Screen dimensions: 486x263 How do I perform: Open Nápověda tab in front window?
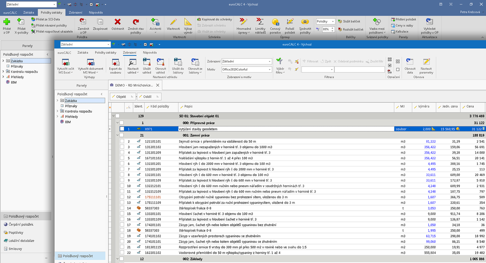pos(150,52)
